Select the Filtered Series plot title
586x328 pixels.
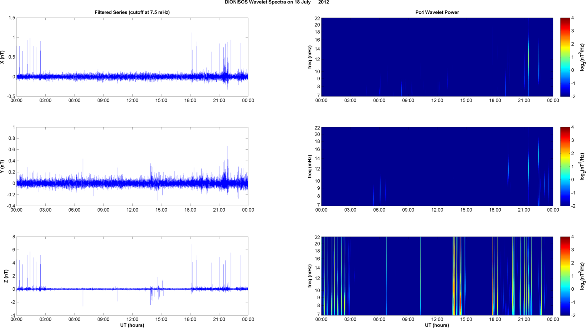pos(132,12)
